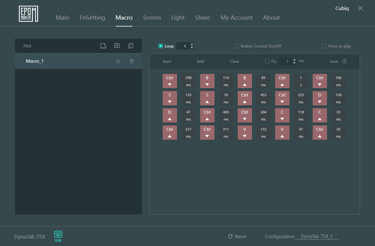Click the duplicate macro icon in Hot header

pyautogui.click(x=131, y=46)
